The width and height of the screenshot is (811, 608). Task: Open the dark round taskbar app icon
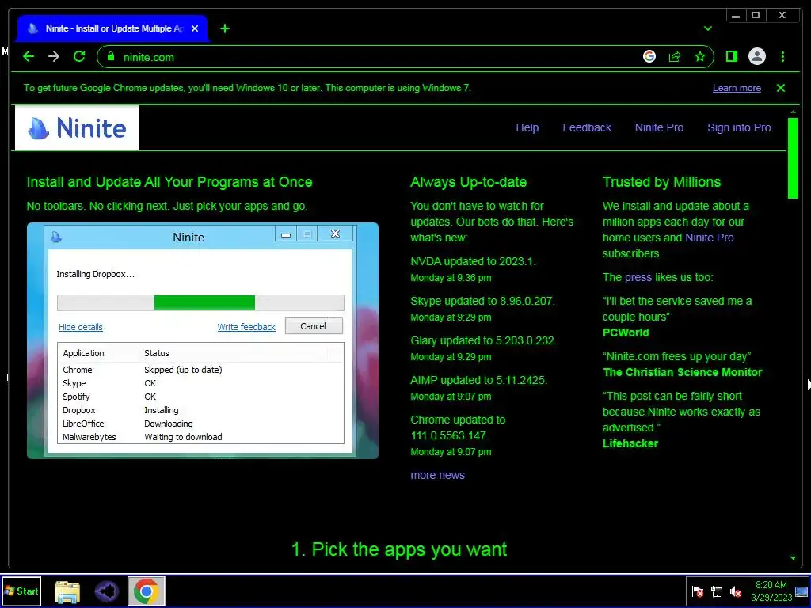pyautogui.click(x=107, y=591)
